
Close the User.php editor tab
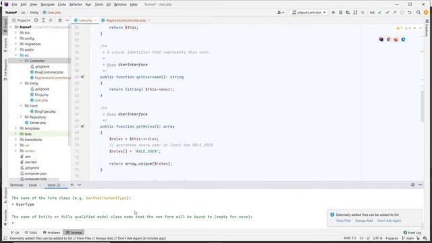[95, 20]
